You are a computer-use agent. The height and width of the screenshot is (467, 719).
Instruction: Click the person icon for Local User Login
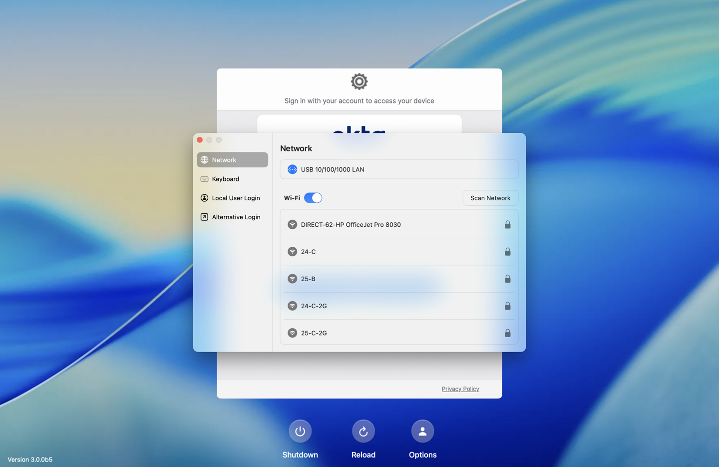(204, 198)
